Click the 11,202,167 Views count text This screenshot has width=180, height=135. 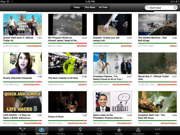[x=147, y=85]
